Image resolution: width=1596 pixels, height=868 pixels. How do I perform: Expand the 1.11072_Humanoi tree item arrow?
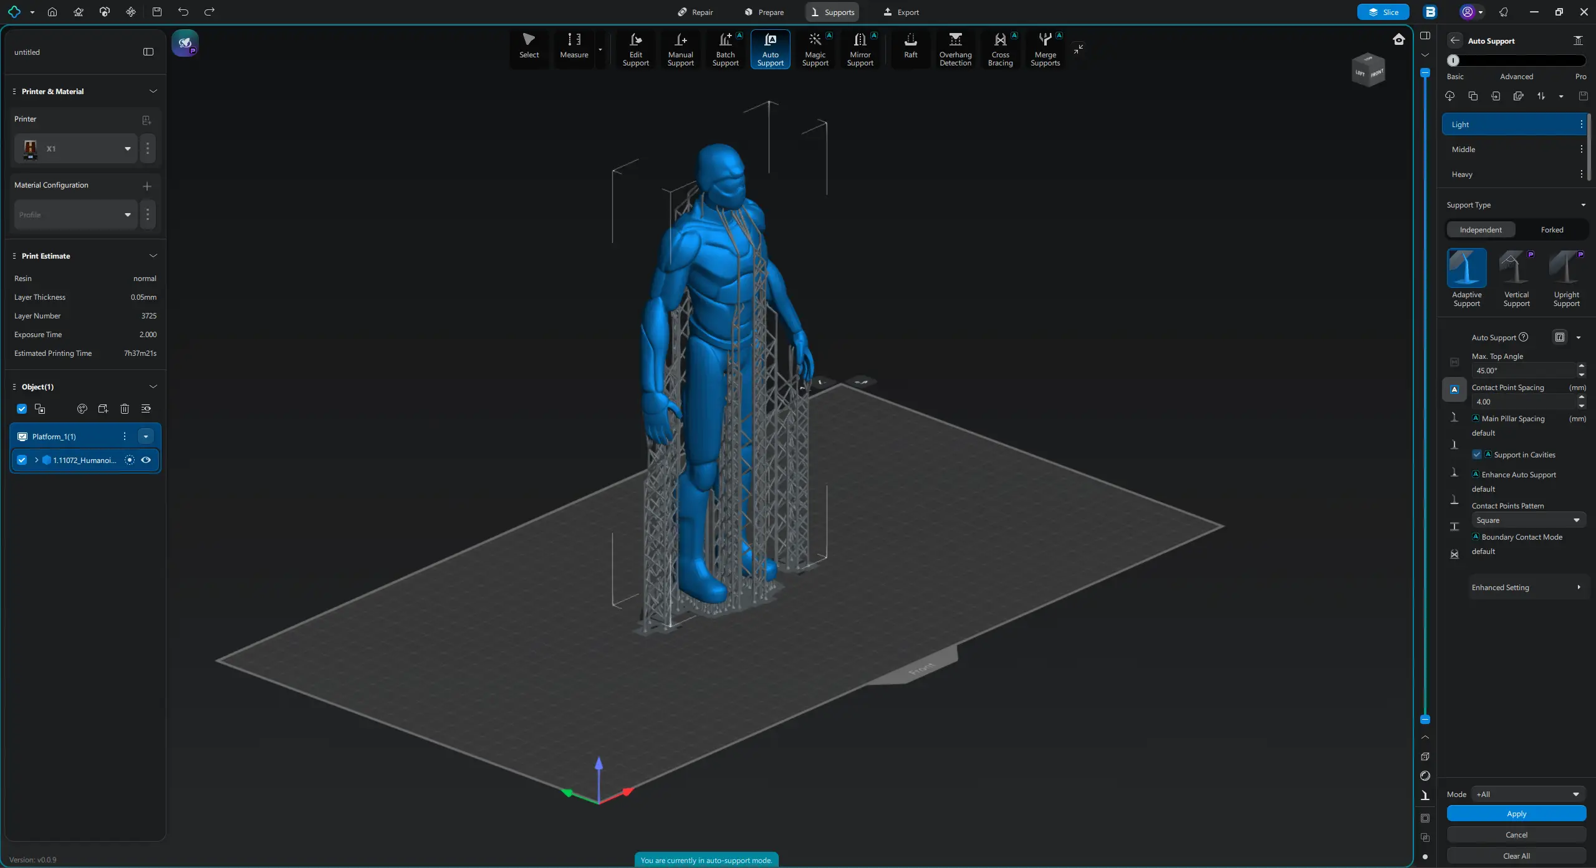[37, 460]
